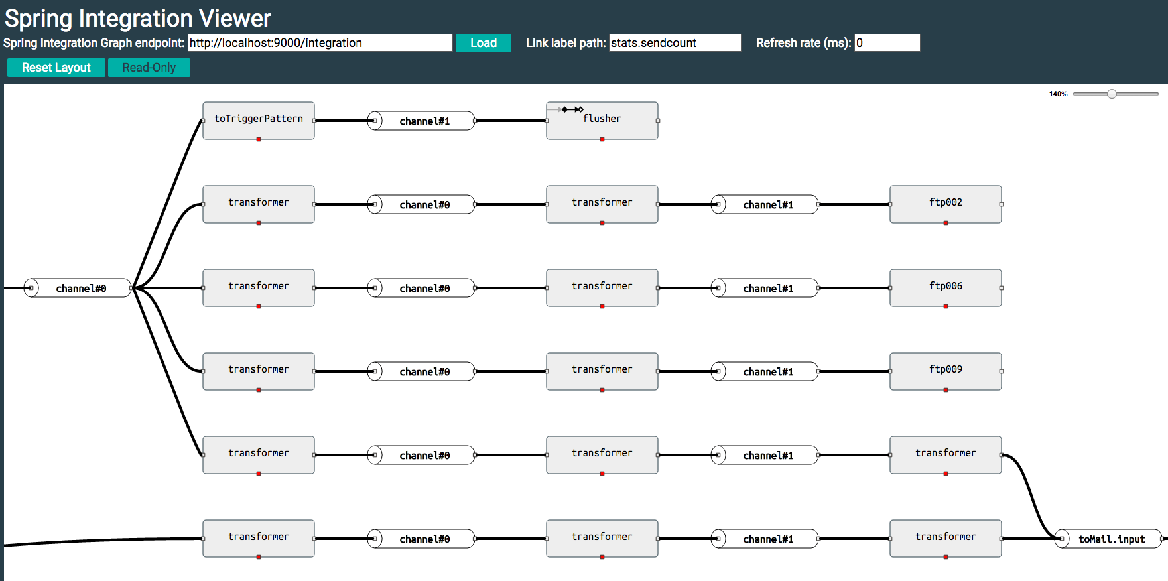Select the ftp006 endpoint node
Viewport: 1168px width, 581px height.
point(946,288)
